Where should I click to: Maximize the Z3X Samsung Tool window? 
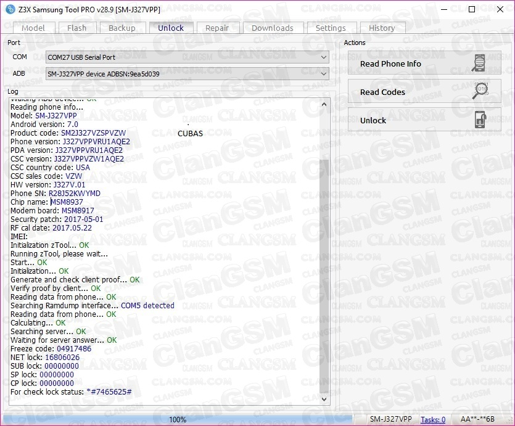472,9
